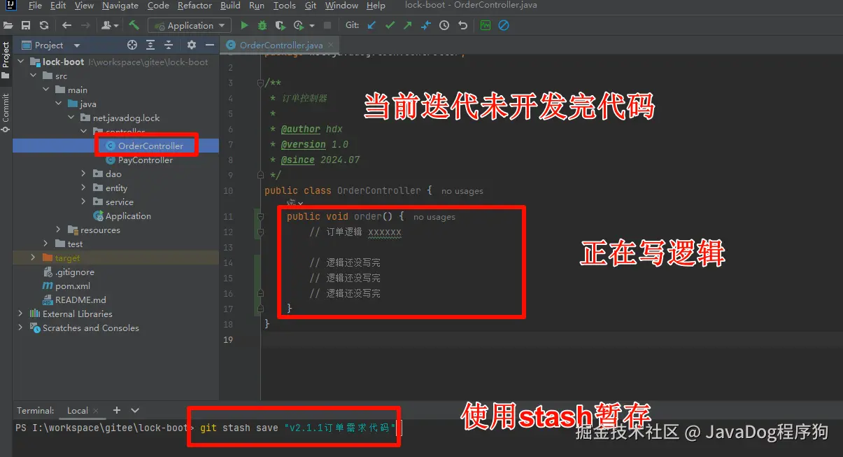This screenshot has height=457, width=843.
Task: Select opened file with the locate target icon
Action: tap(132, 45)
